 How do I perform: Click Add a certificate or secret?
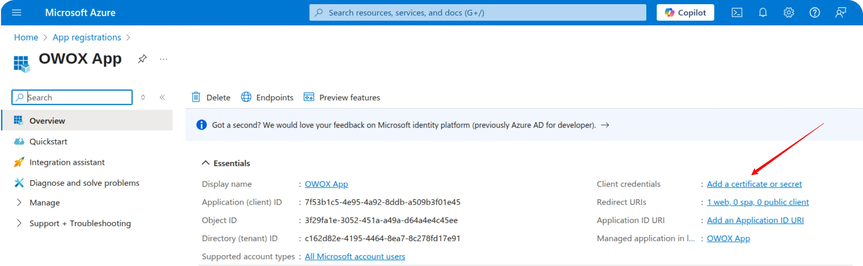coord(754,184)
